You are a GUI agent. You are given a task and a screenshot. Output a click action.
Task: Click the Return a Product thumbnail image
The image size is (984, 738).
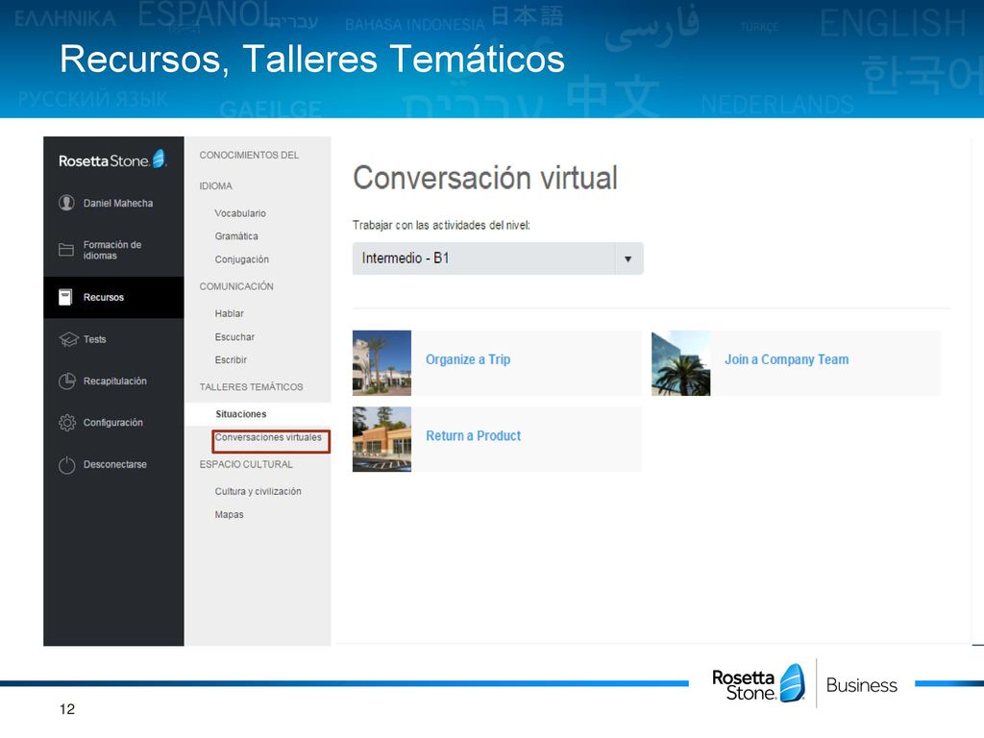(381, 439)
